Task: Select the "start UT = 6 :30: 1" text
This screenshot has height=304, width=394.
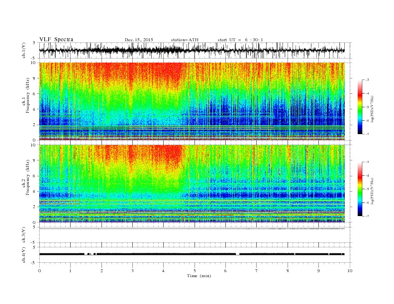Action: coord(240,40)
